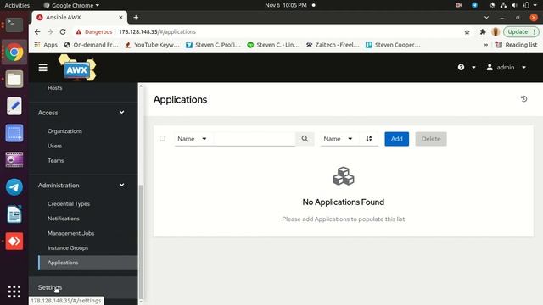This screenshot has width=543, height=305.
Task: Reload the AWX page
Action: (x=63, y=31)
